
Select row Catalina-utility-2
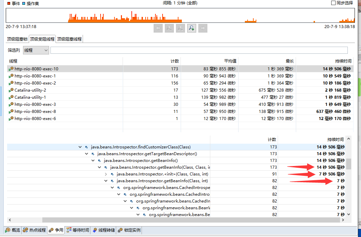pos(180,90)
